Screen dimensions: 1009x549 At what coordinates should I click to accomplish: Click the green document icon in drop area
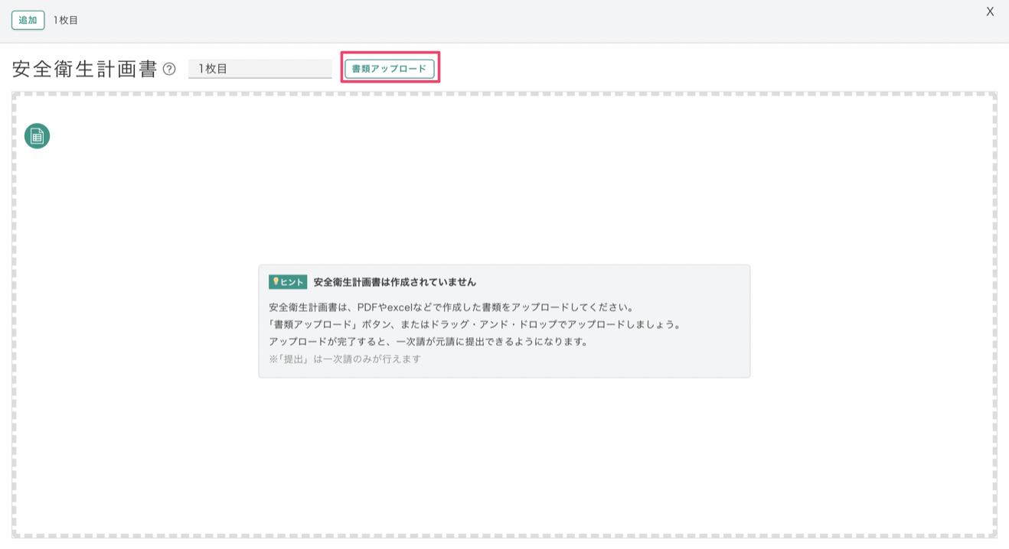[37, 136]
